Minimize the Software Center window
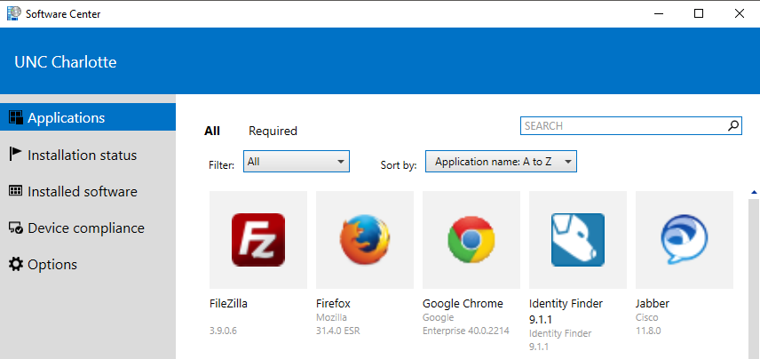 [658, 13]
